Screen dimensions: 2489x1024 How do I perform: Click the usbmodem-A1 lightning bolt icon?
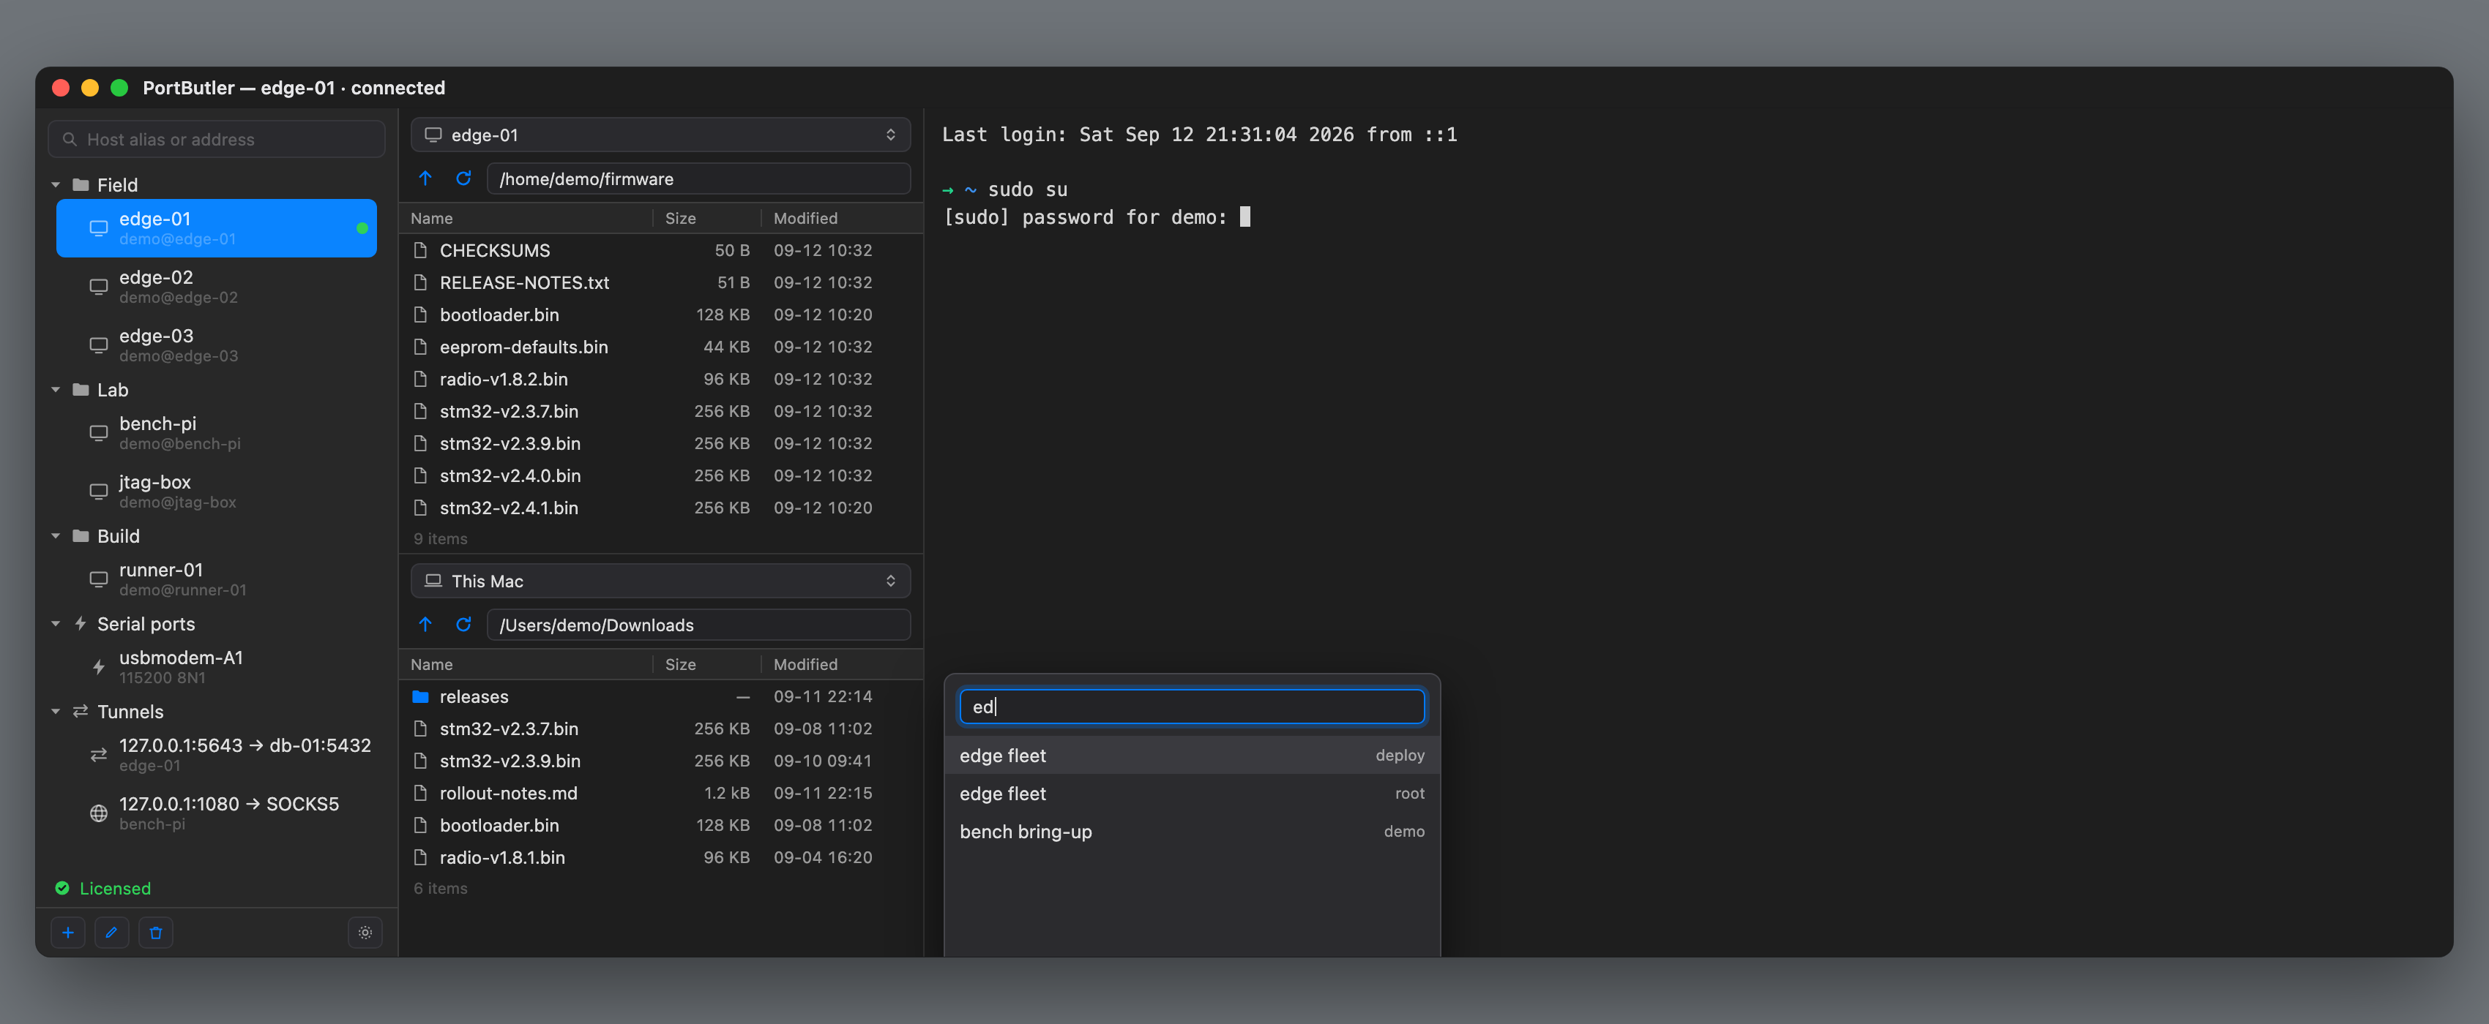coord(99,667)
